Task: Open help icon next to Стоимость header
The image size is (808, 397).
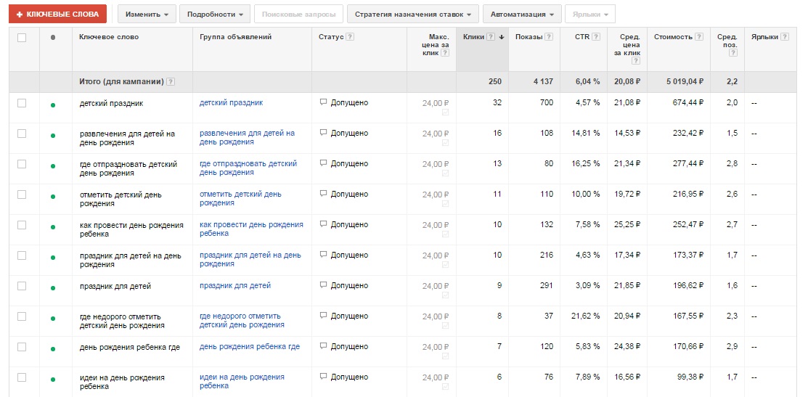Action: [699, 37]
